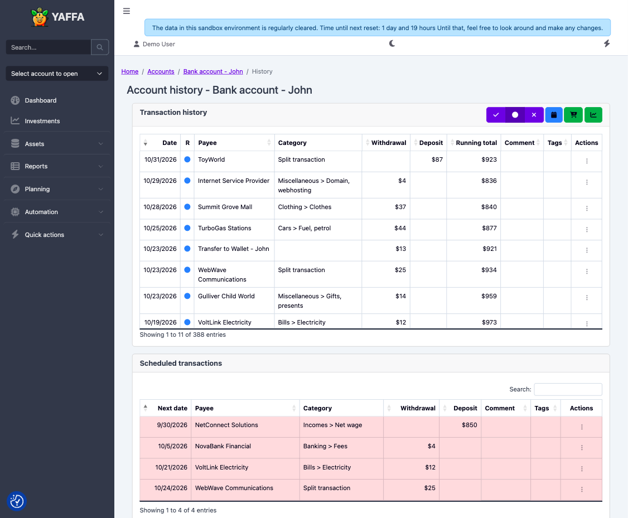Image resolution: width=628 pixels, height=518 pixels.
Task: Focus the sidebar Search field
Action: coord(49,47)
